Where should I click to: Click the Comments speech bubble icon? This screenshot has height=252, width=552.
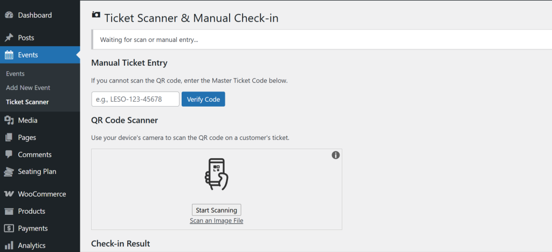click(9, 155)
